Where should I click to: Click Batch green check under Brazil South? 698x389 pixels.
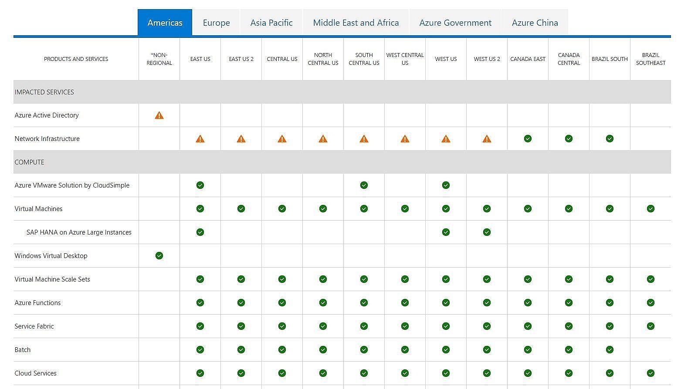tap(610, 350)
